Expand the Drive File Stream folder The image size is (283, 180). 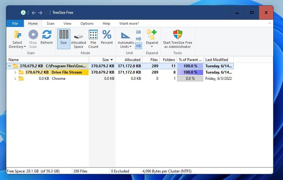tap(15, 72)
